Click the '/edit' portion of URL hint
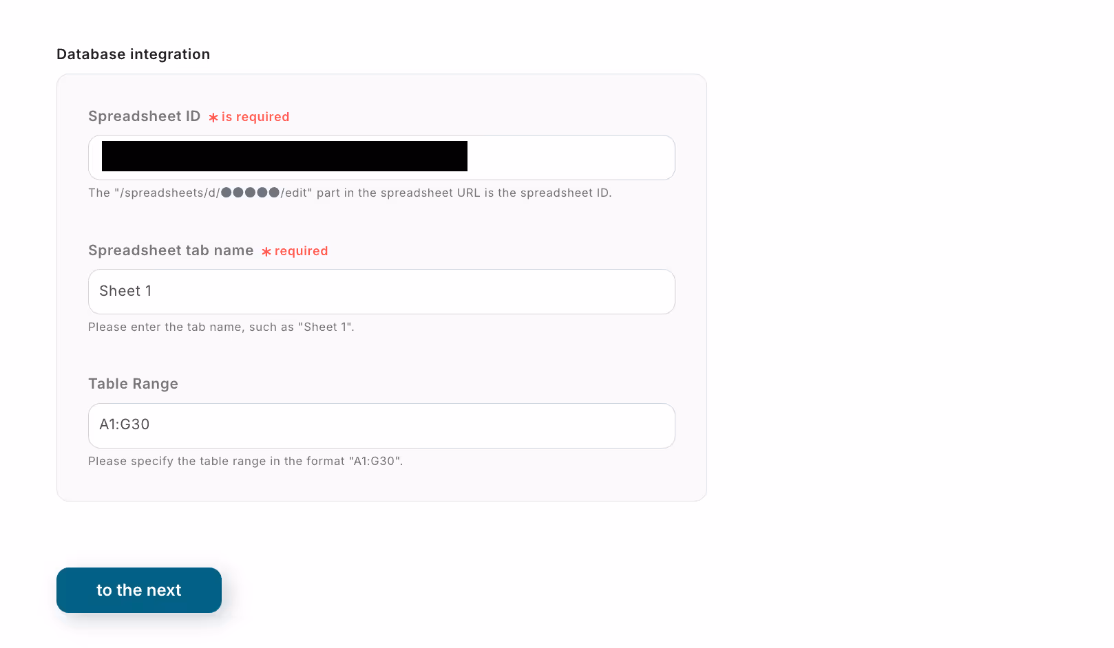Screen dimensions: 1114x648 tap(294, 193)
